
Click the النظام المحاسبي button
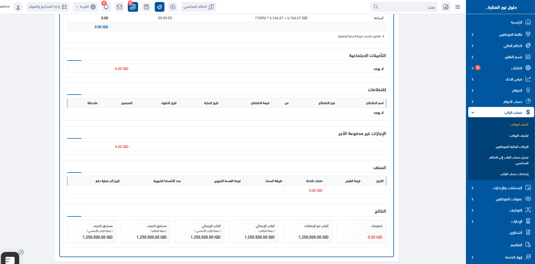point(199,7)
